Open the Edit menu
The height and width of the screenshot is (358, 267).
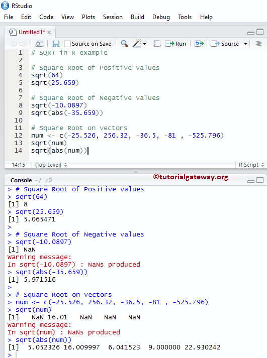click(26, 17)
